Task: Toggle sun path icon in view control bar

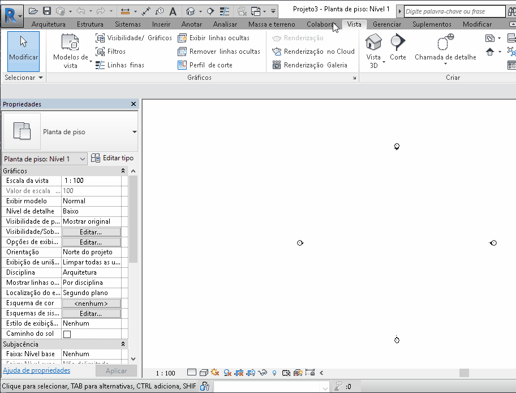Action: point(215,373)
